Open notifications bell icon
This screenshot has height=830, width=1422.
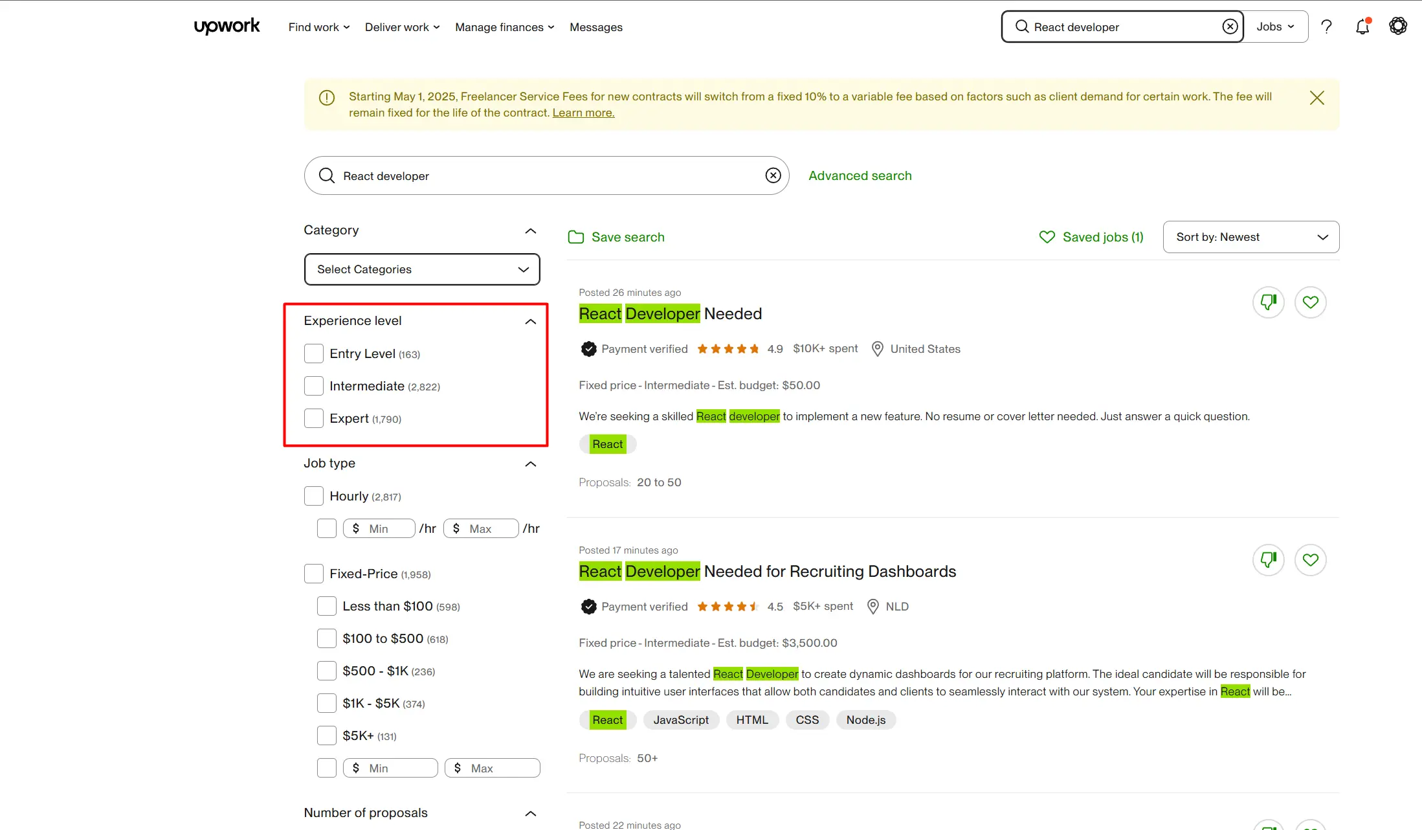(1362, 27)
